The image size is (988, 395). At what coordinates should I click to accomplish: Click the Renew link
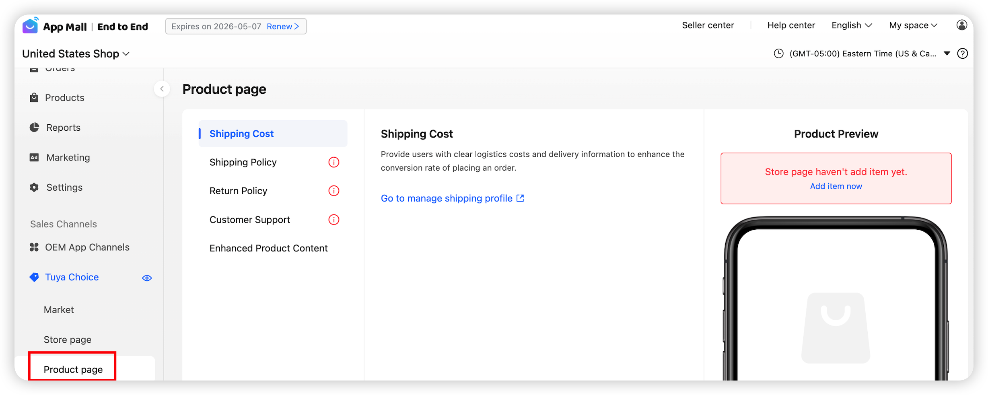(x=283, y=26)
